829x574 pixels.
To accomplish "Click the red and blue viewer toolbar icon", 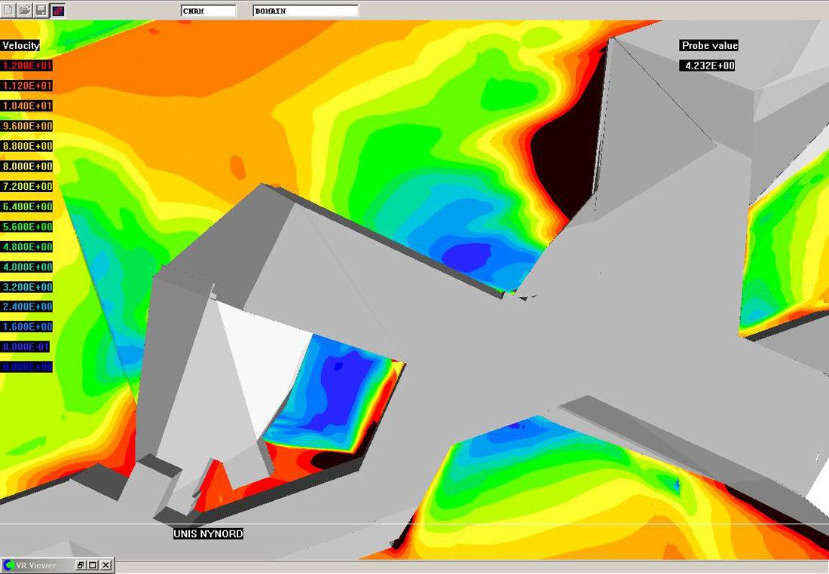I will tap(58, 11).
